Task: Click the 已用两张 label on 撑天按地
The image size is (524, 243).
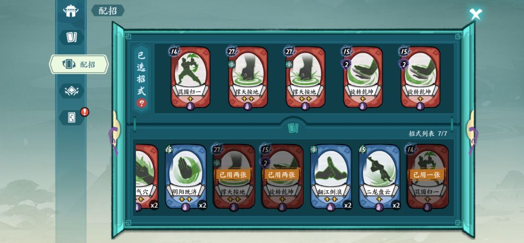Action: 234,174
